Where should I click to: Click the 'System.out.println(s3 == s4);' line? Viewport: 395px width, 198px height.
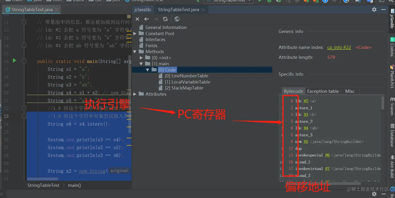(x=85, y=140)
